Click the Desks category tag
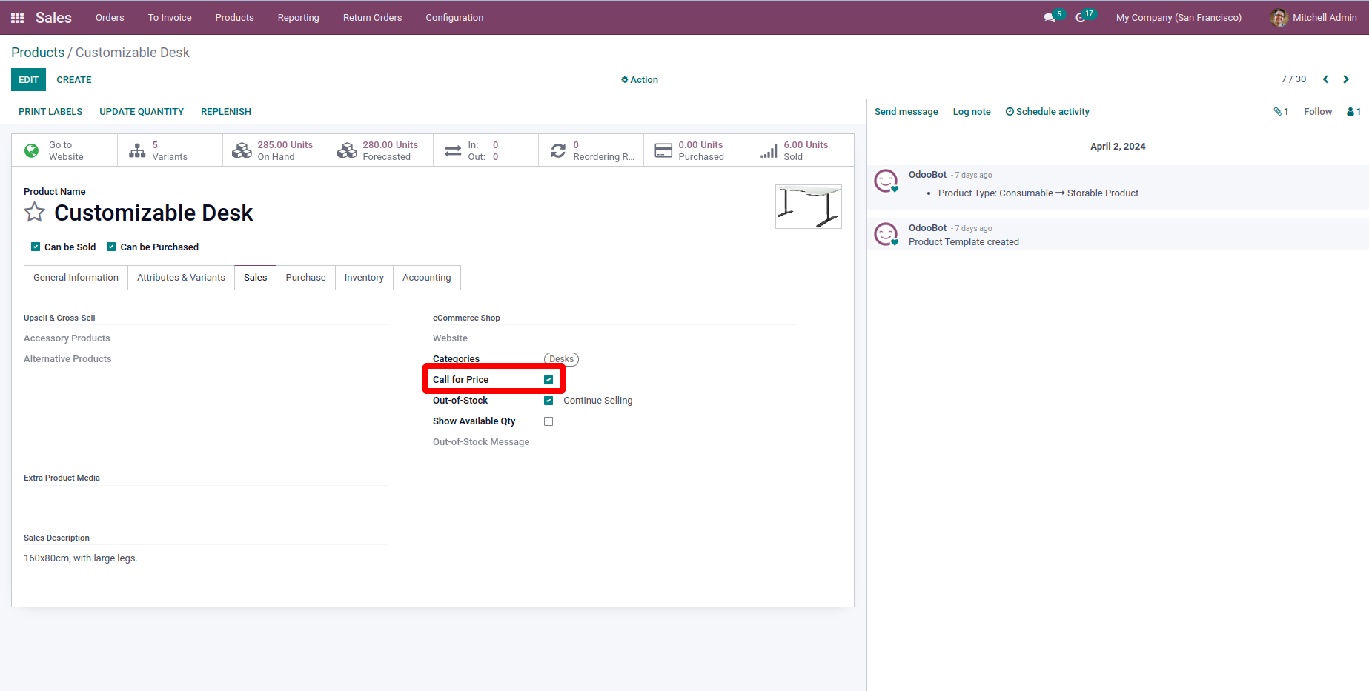The width and height of the screenshot is (1369, 691). (561, 359)
